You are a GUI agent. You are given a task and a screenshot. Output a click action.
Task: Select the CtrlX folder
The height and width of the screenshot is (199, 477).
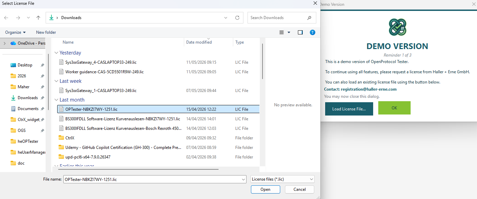pos(158,138)
